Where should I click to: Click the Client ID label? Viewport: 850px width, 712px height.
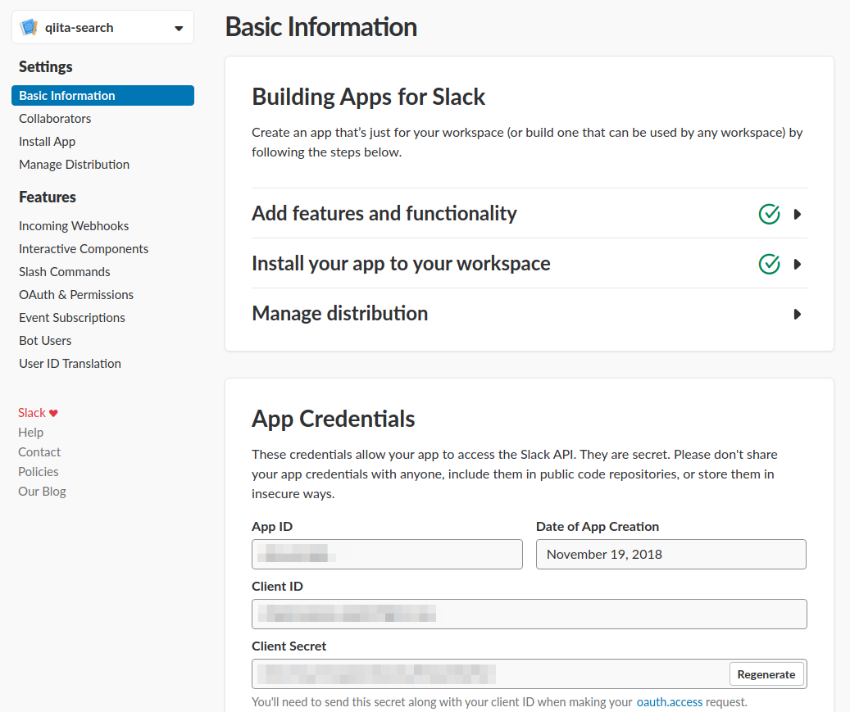278,587
